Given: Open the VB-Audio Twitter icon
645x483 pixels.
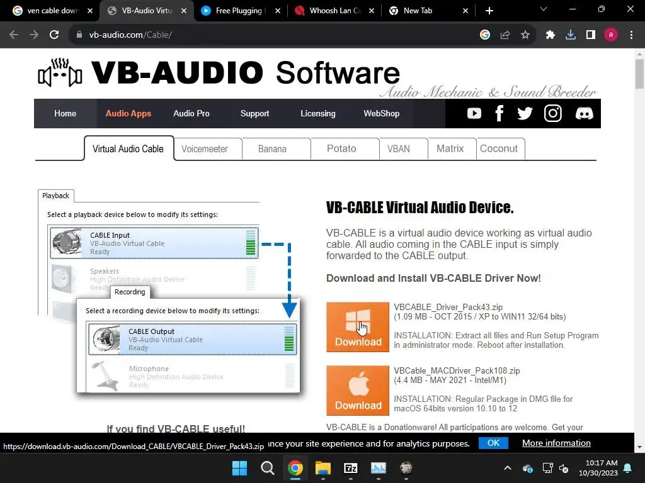Looking at the screenshot, I should tap(525, 113).
